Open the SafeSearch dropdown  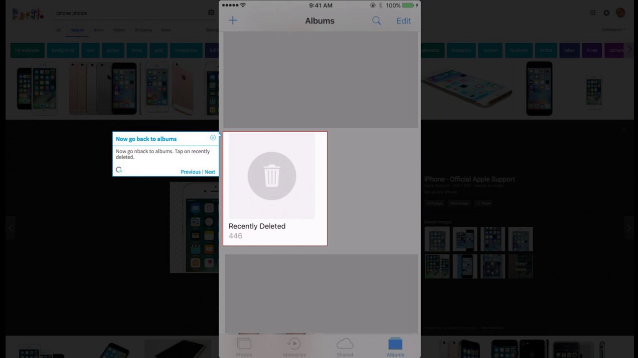pyautogui.click(x=613, y=30)
